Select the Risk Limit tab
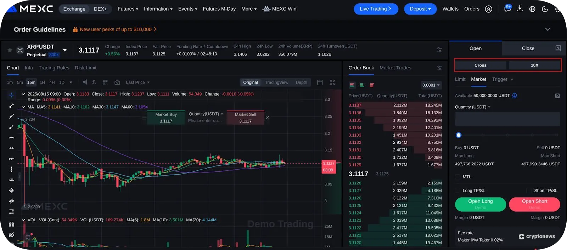 coord(85,68)
